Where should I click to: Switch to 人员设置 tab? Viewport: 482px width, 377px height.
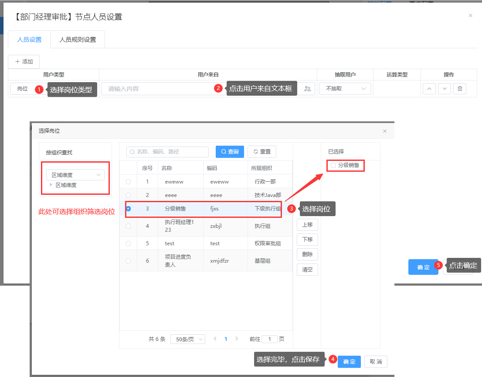click(29, 40)
